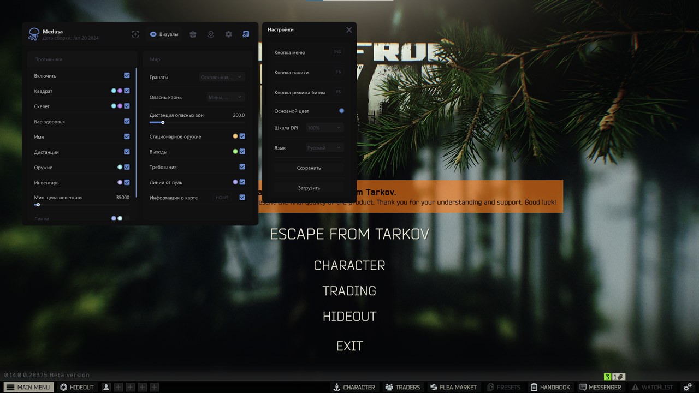The height and width of the screenshot is (393, 699).
Task: Toggle the Стационарное оружие checkbox
Action: coord(242,136)
